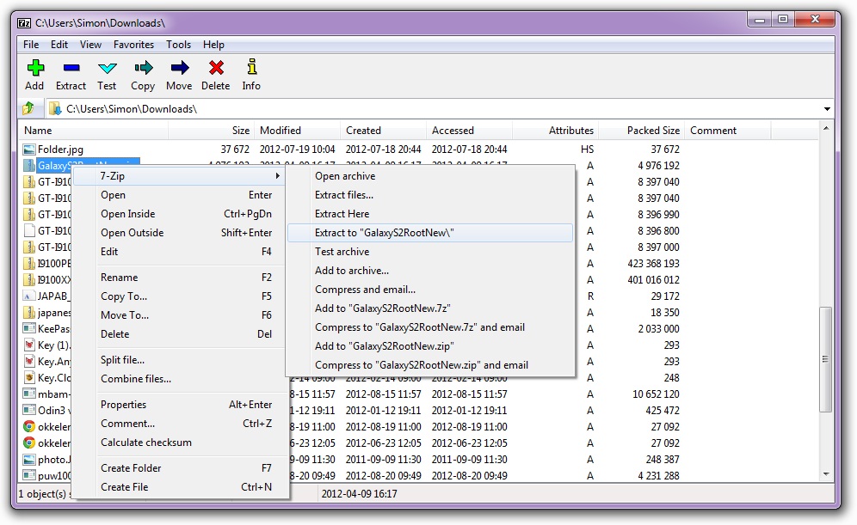Open the address bar dropdown arrow

pos(826,108)
